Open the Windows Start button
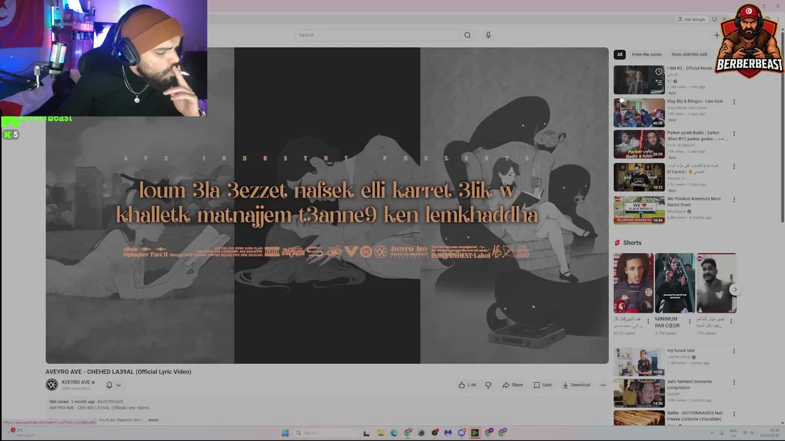Screen dimensions: 785x441 (285, 433)
